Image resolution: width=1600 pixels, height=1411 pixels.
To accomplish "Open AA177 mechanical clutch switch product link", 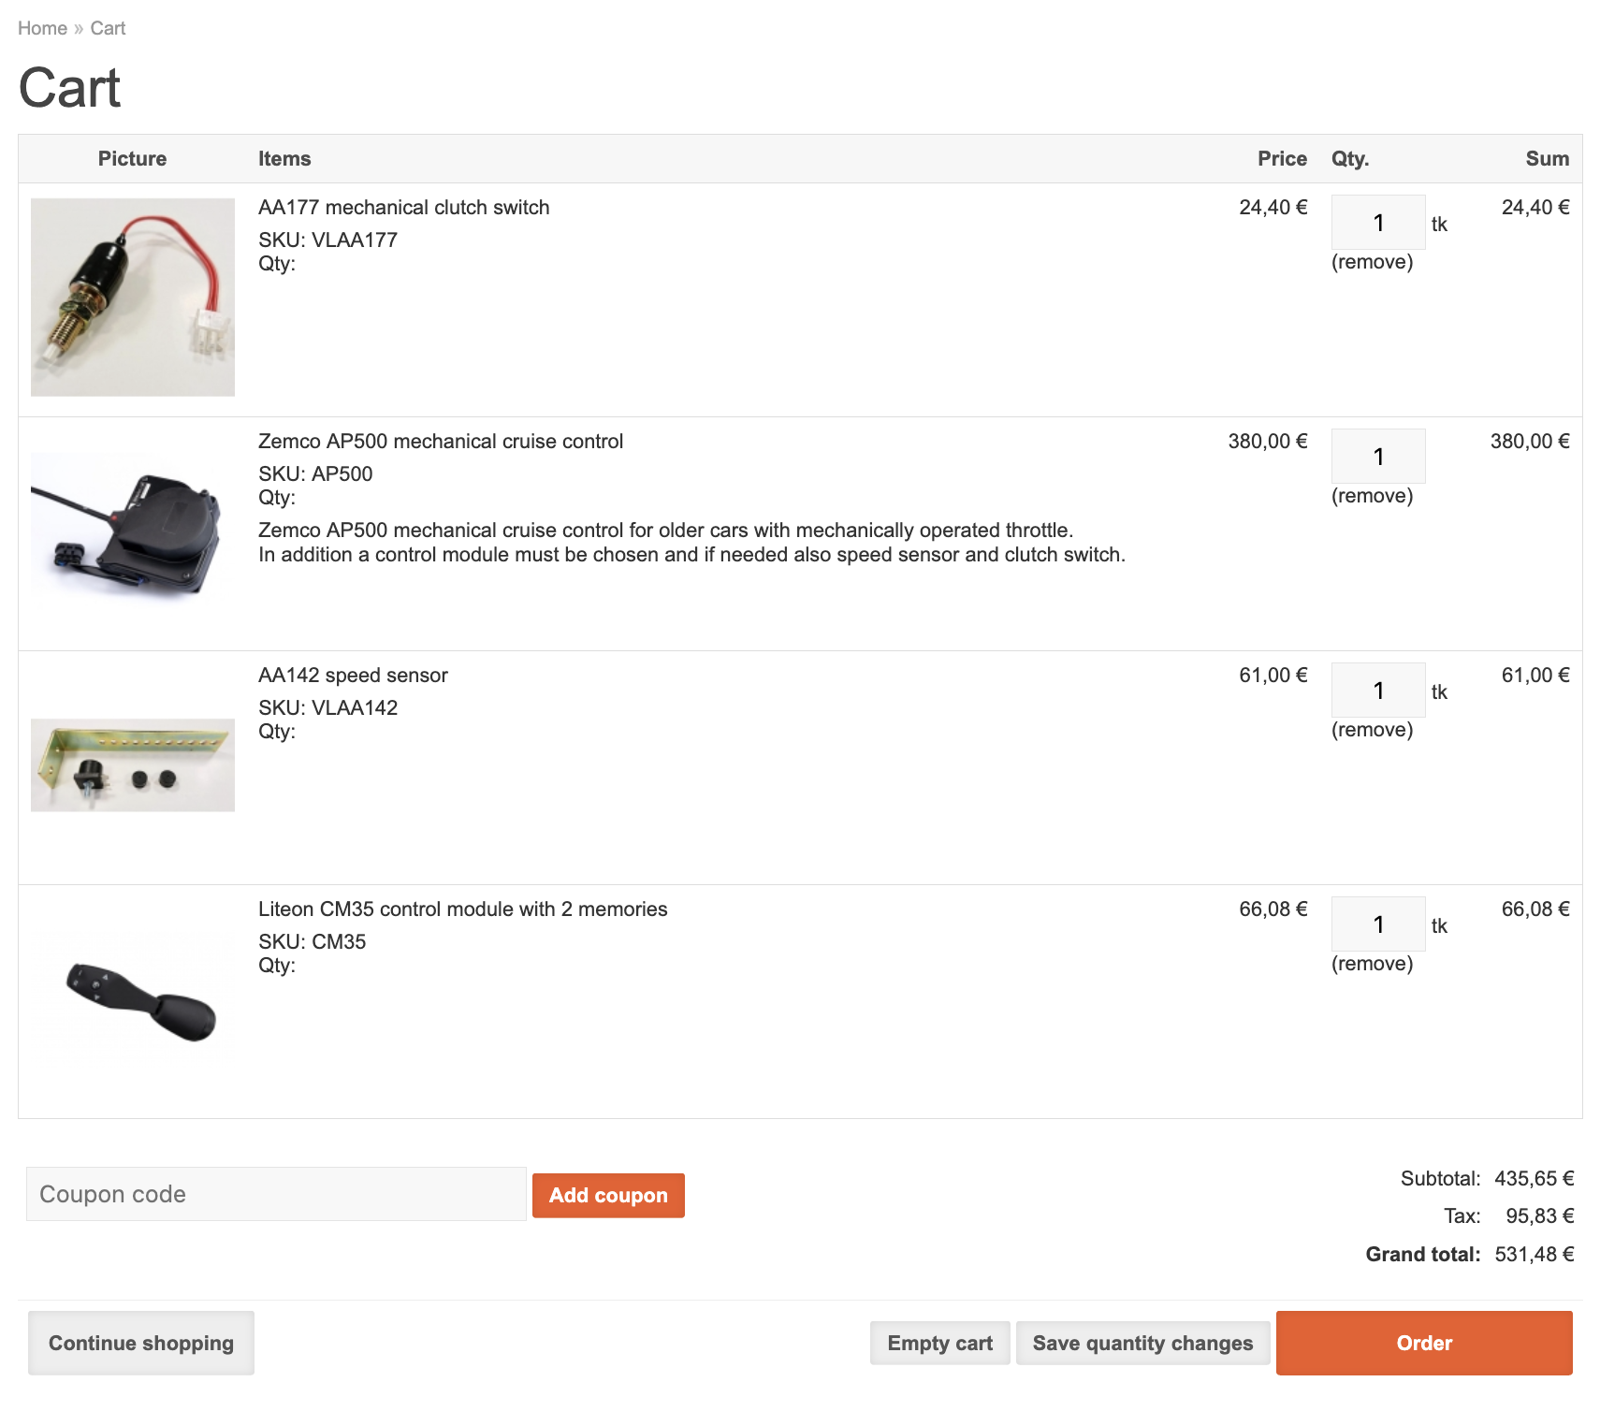I will [403, 208].
